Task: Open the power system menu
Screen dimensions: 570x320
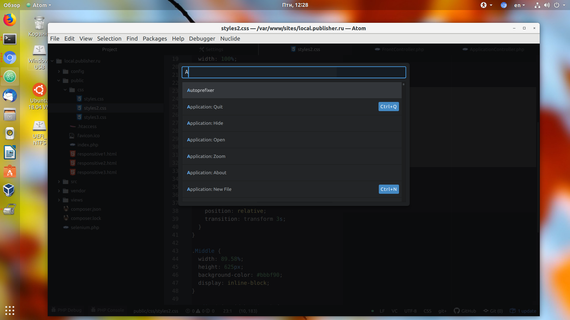Action: point(559,5)
